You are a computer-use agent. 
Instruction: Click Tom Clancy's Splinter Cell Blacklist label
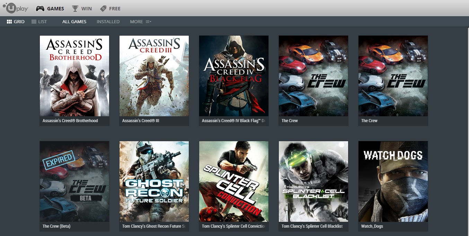pos(312,226)
